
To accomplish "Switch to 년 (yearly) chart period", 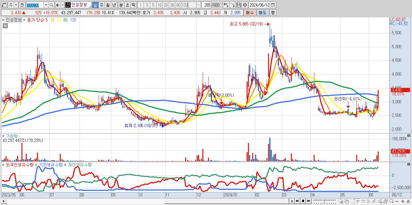I will 114,5.
